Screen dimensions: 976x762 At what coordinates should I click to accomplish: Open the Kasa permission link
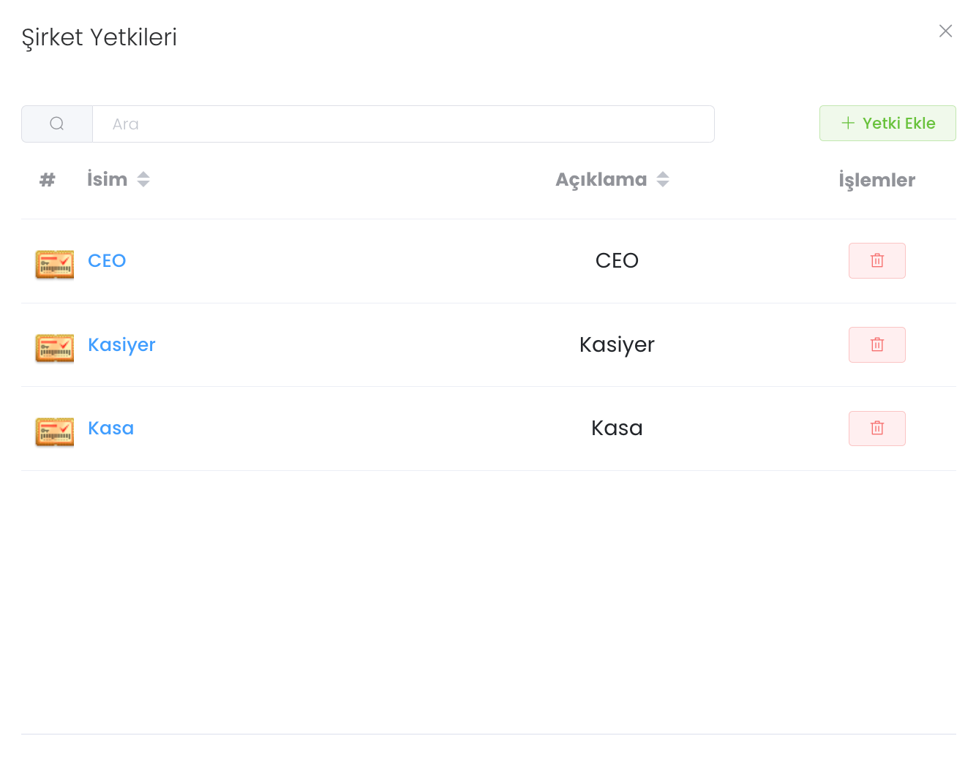coord(110,428)
